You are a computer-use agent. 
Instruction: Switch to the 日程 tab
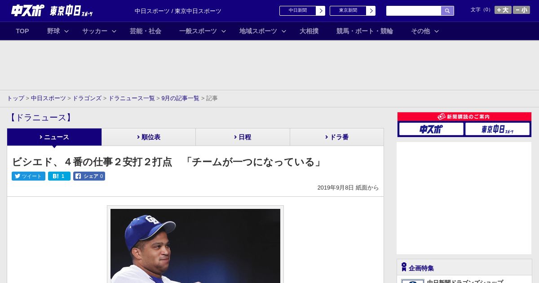coord(243,137)
